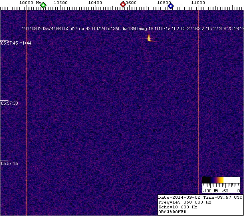Click the 10800 tick on the frequency scale
Image resolution: width=244 pixels, height=216 pixels.
pyautogui.click(x=164, y=3)
